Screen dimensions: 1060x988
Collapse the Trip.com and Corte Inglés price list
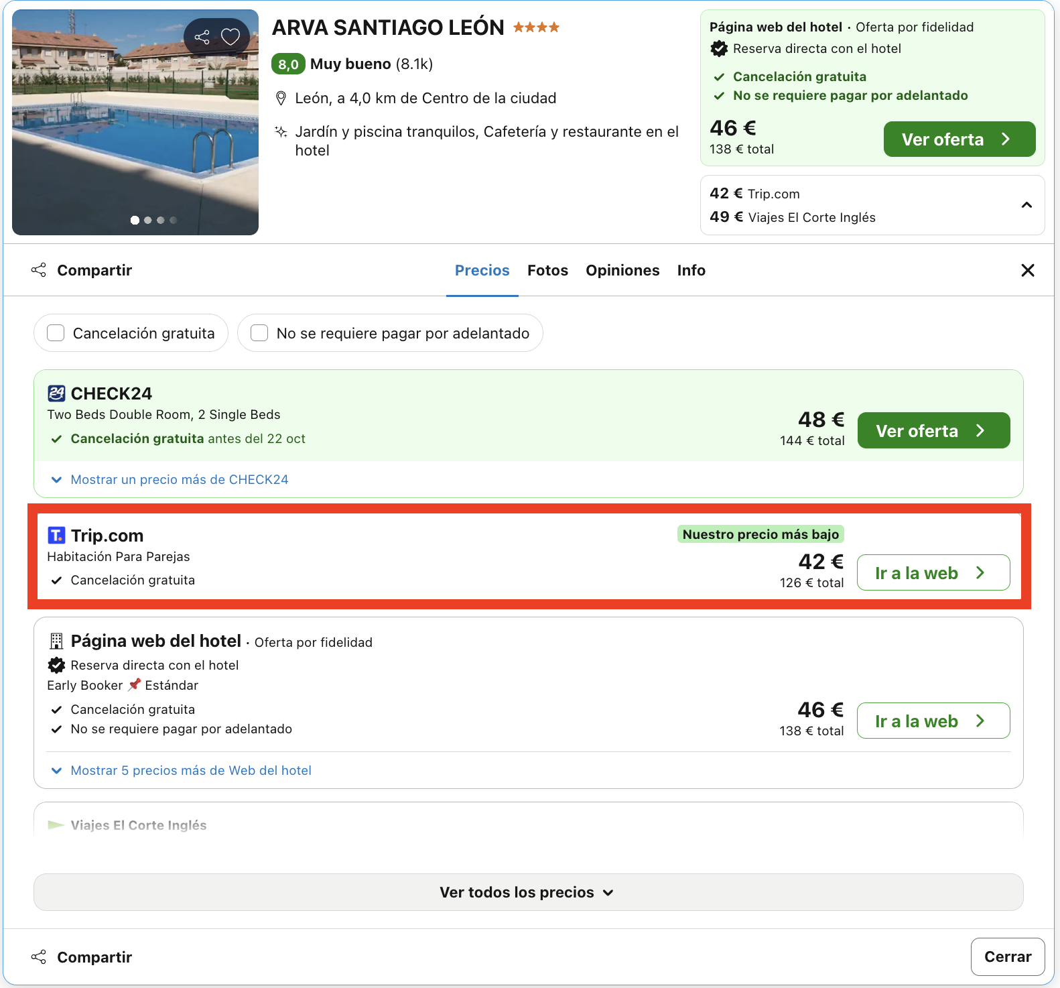tap(1026, 205)
